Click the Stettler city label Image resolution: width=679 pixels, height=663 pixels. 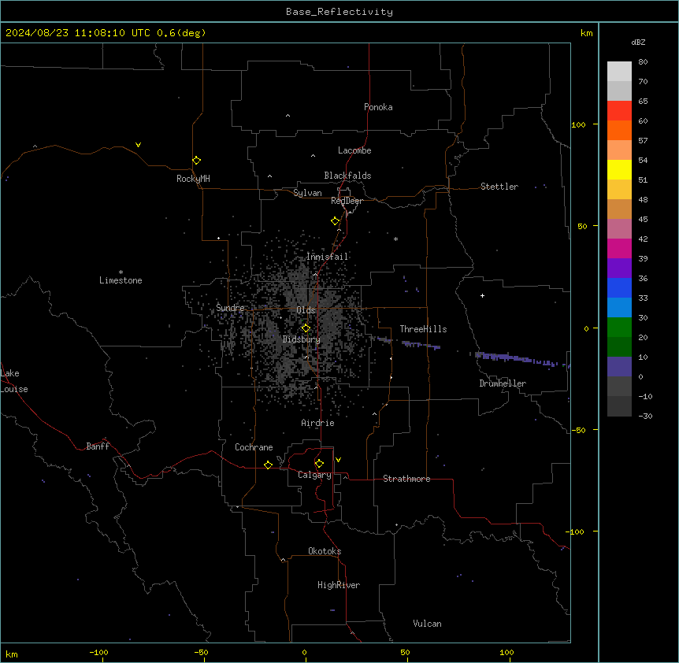(499, 187)
